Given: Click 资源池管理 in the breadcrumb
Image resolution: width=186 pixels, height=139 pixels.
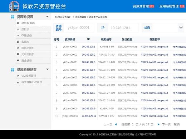Looking at the screenshot, I should [x=80, y=17].
